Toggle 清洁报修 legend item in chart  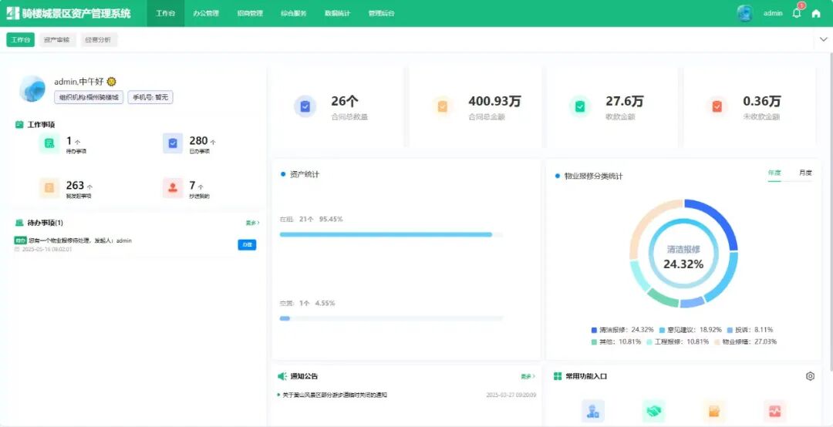click(x=616, y=330)
